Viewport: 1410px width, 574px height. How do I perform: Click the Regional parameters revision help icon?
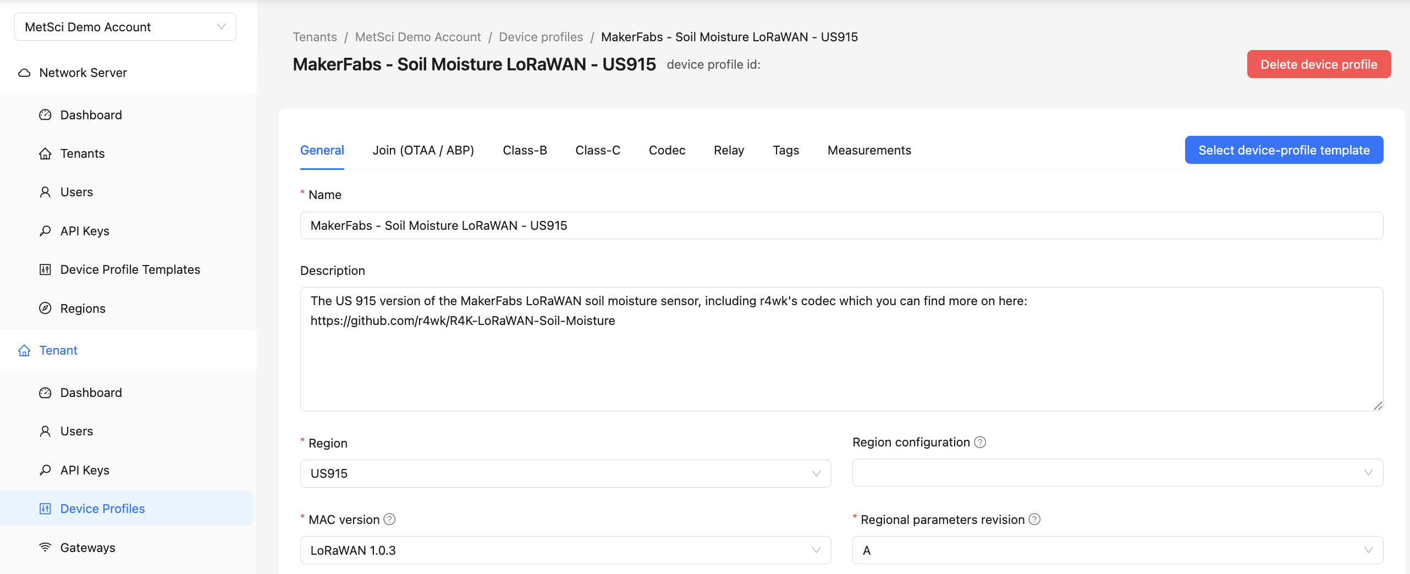pyautogui.click(x=1035, y=519)
